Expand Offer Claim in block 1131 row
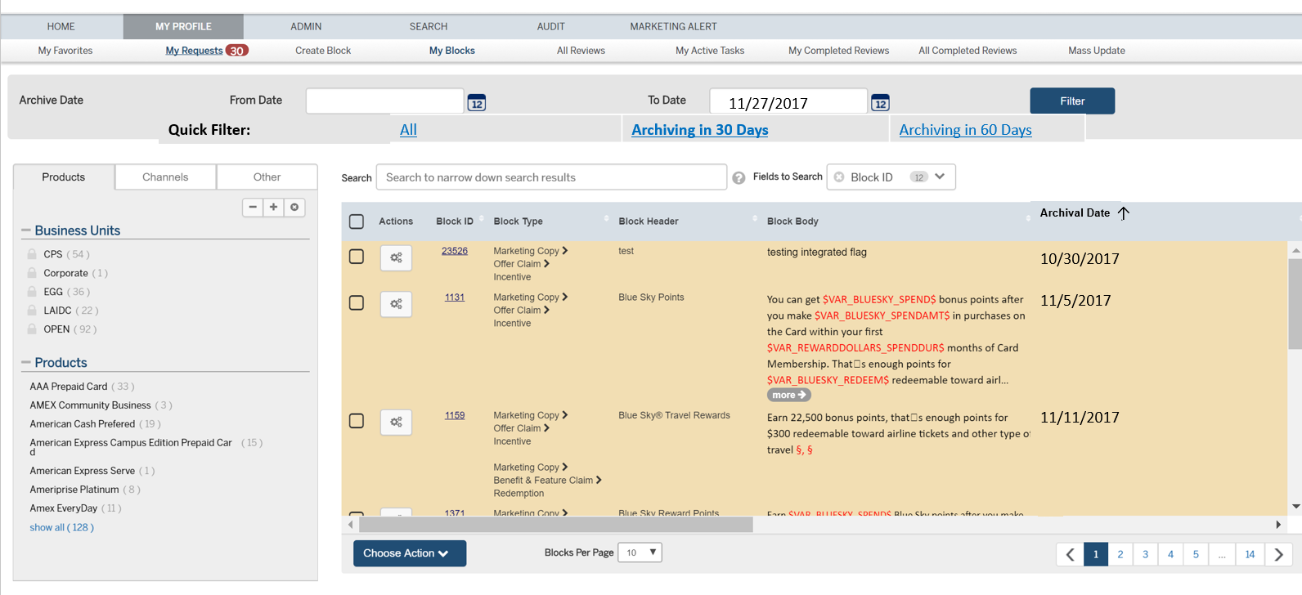 click(546, 311)
